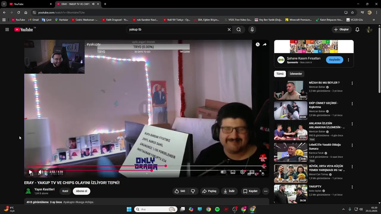Play the paused video
The width and height of the screenshot is (381, 214).
click(31, 172)
